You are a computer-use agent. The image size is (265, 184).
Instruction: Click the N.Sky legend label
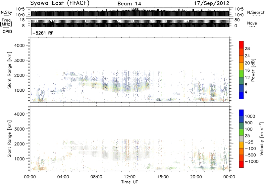click(x=6, y=12)
